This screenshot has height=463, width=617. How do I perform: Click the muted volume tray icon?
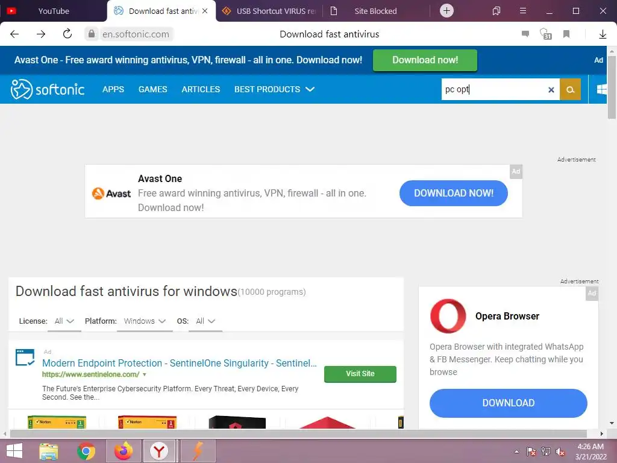tap(561, 452)
